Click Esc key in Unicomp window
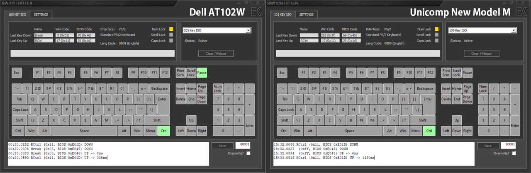Image resolution: width=531 pixels, height=173 pixels. pyautogui.click(x=283, y=73)
